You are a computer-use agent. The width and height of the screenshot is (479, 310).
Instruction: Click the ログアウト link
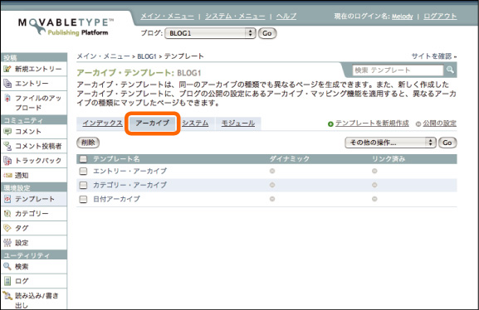pyautogui.click(x=440, y=17)
